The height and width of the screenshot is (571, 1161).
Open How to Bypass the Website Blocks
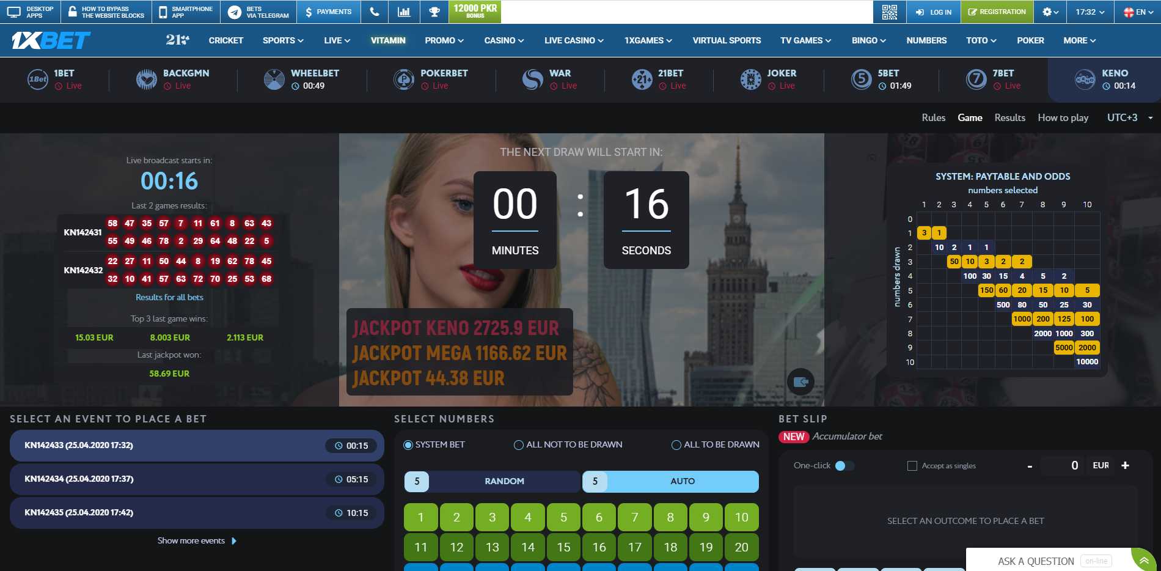click(106, 12)
